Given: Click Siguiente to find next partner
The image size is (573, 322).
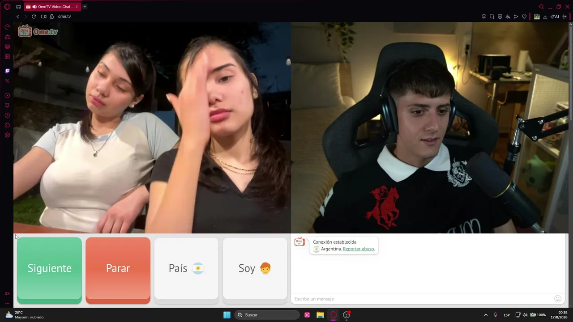Looking at the screenshot, I should (x=49, y=270).
